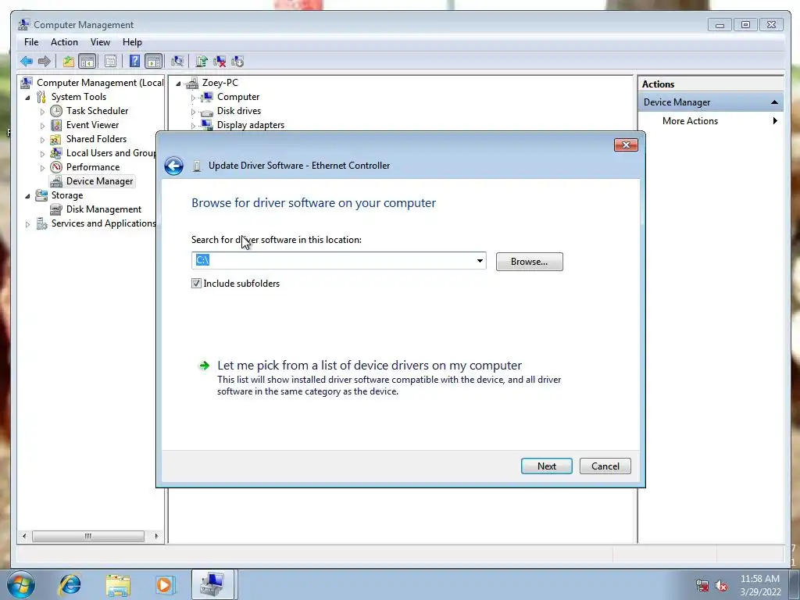Open Windows Explorer from the taskbar
Viewport: 800px width, 600px height.
click(118, 584)
